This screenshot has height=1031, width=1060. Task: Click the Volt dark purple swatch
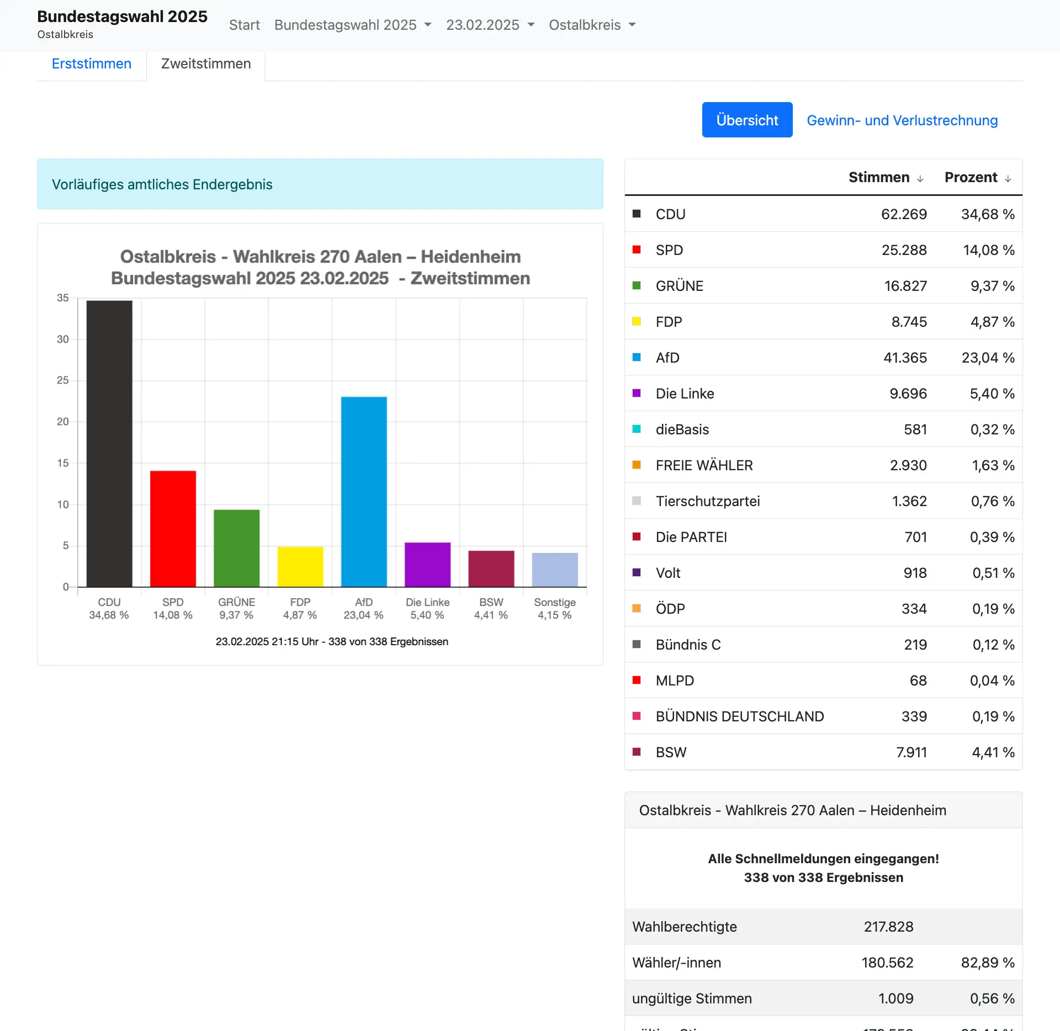[637, 572]
